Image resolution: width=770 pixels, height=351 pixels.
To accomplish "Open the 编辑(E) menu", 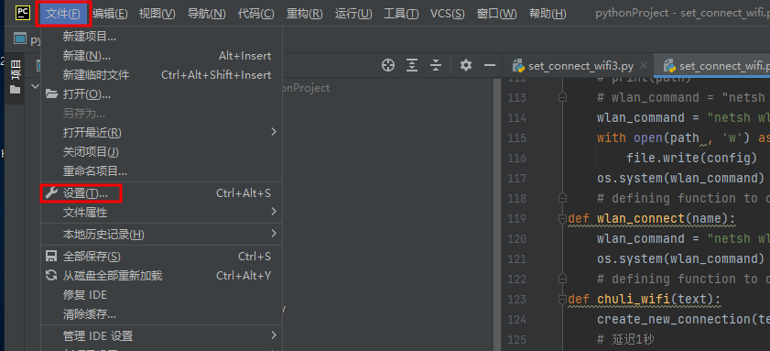I will pos(110,13).
